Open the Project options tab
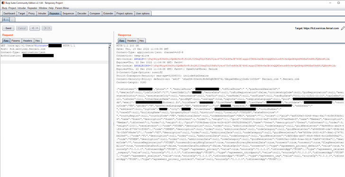Image resolution: width=345 pixels, height=177 pixels. [125, 13]
